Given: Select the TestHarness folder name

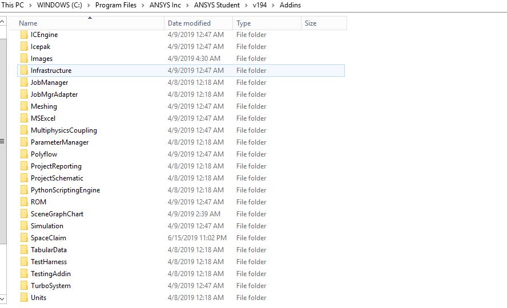Looking at the screenshot, I should tap(49, 261).
